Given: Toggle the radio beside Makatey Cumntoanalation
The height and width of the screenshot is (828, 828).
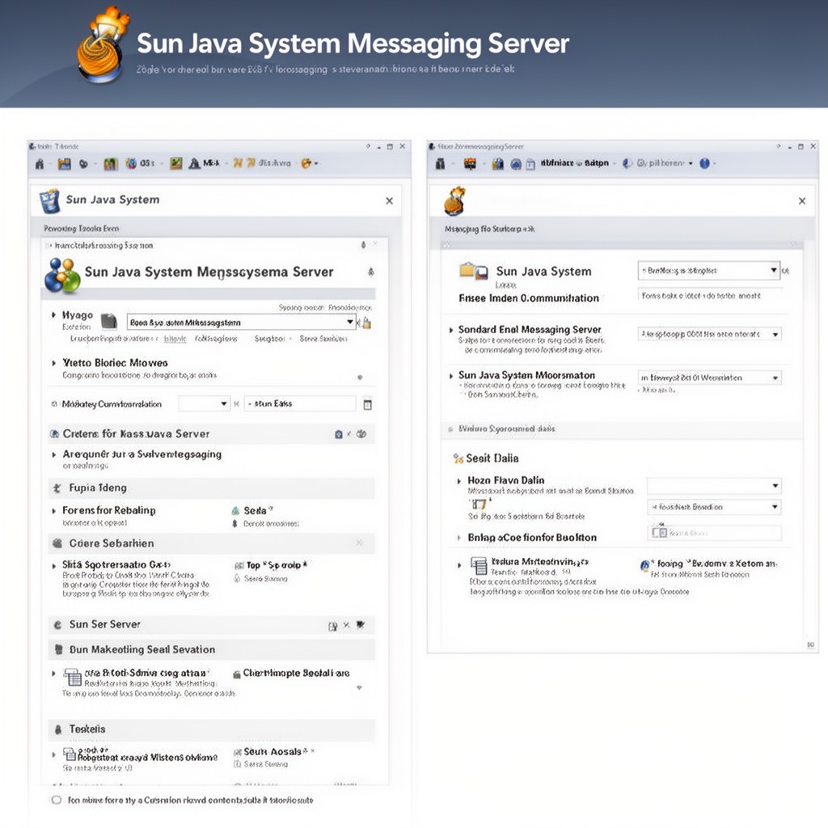Looking at the screenshot, I should (x=54, y=404).
